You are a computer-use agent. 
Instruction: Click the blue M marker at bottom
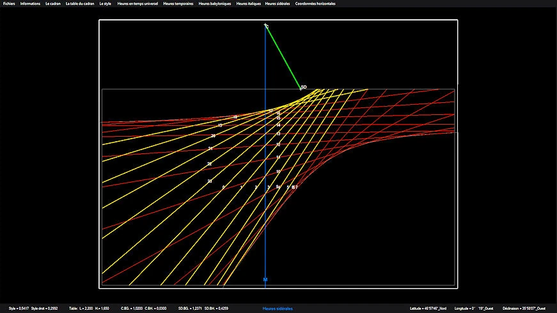[x=265, y=280]
